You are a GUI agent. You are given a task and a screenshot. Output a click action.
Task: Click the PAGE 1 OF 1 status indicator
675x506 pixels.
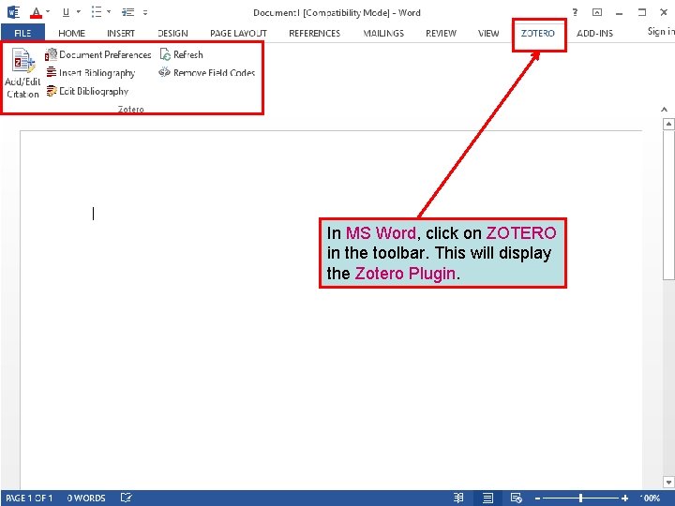[29, 498]
